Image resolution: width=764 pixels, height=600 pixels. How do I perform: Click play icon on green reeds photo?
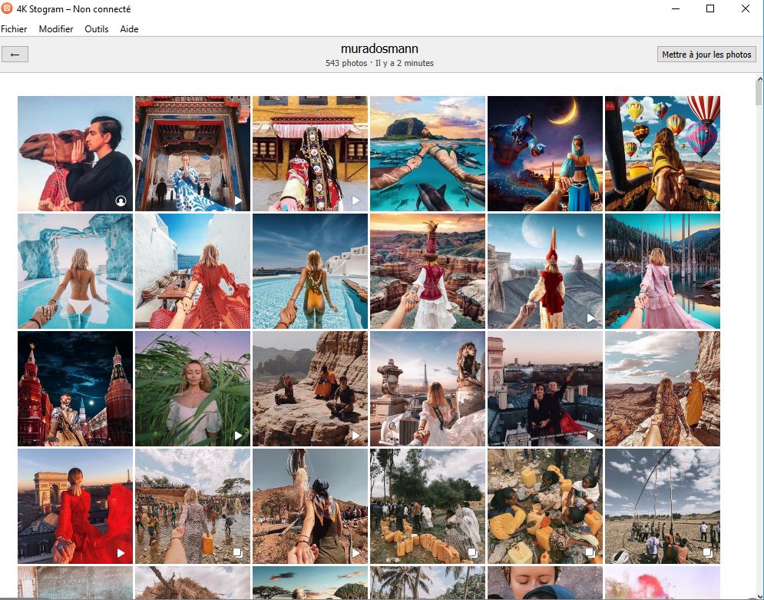click(238, 436)
